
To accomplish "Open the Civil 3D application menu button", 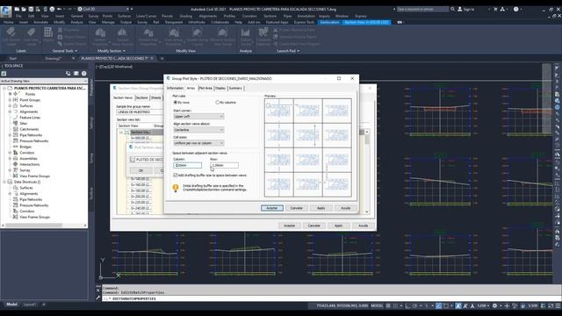I will (6, 11).
